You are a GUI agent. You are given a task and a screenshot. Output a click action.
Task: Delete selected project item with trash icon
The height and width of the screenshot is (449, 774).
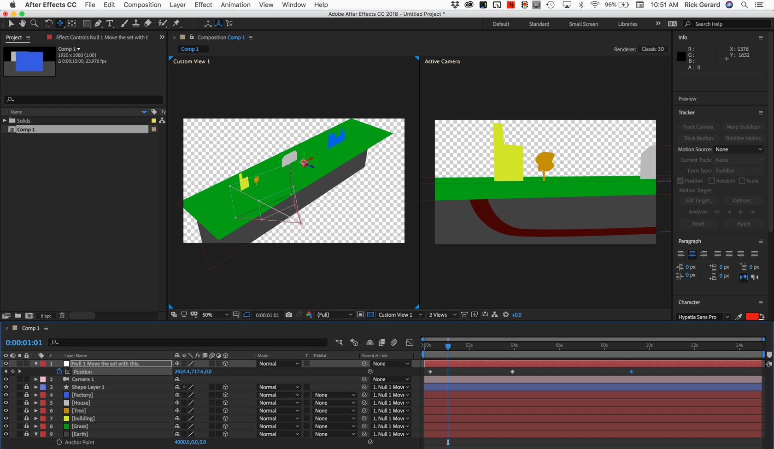click(x=62, y=316)
